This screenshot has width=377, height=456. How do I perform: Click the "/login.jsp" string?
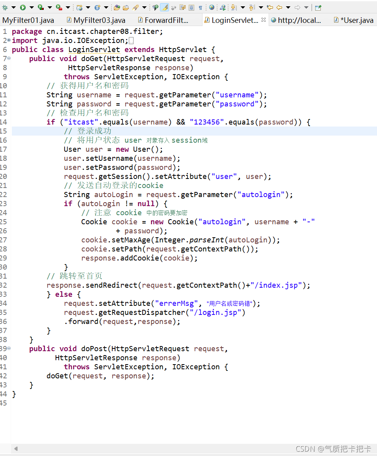[215, 312]
